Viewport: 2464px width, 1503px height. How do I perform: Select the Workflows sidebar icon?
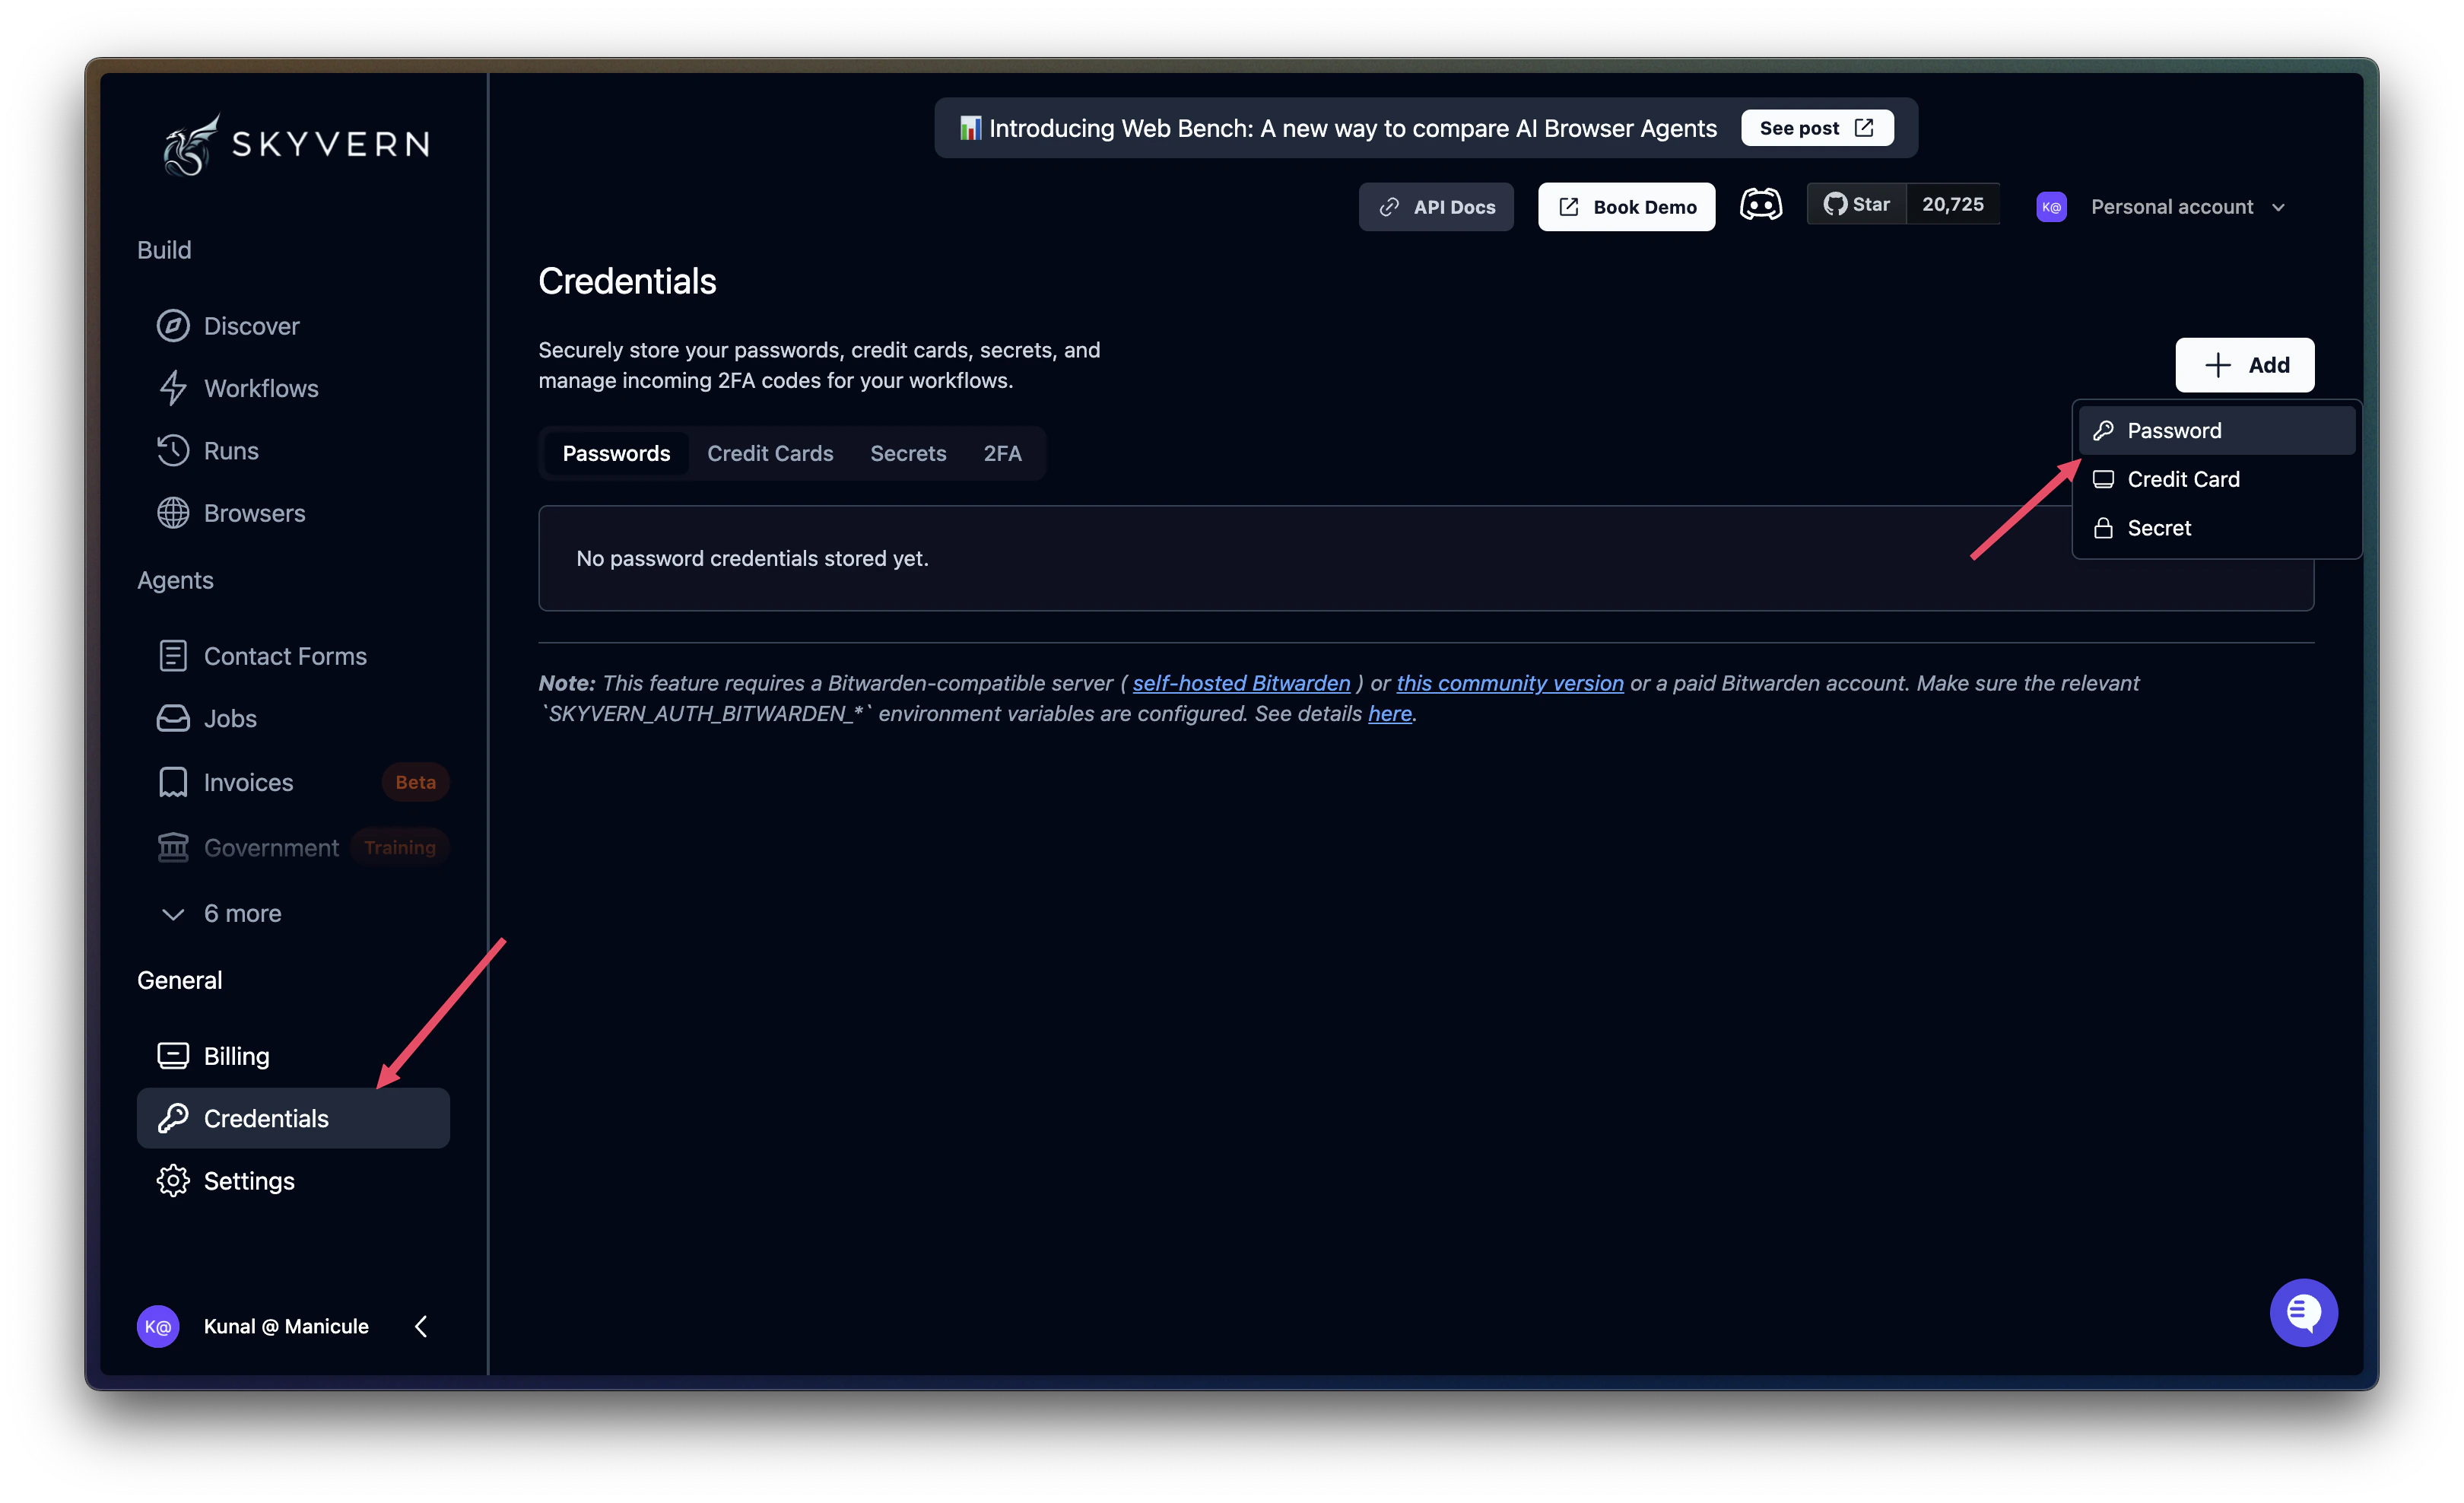point(173,388)
